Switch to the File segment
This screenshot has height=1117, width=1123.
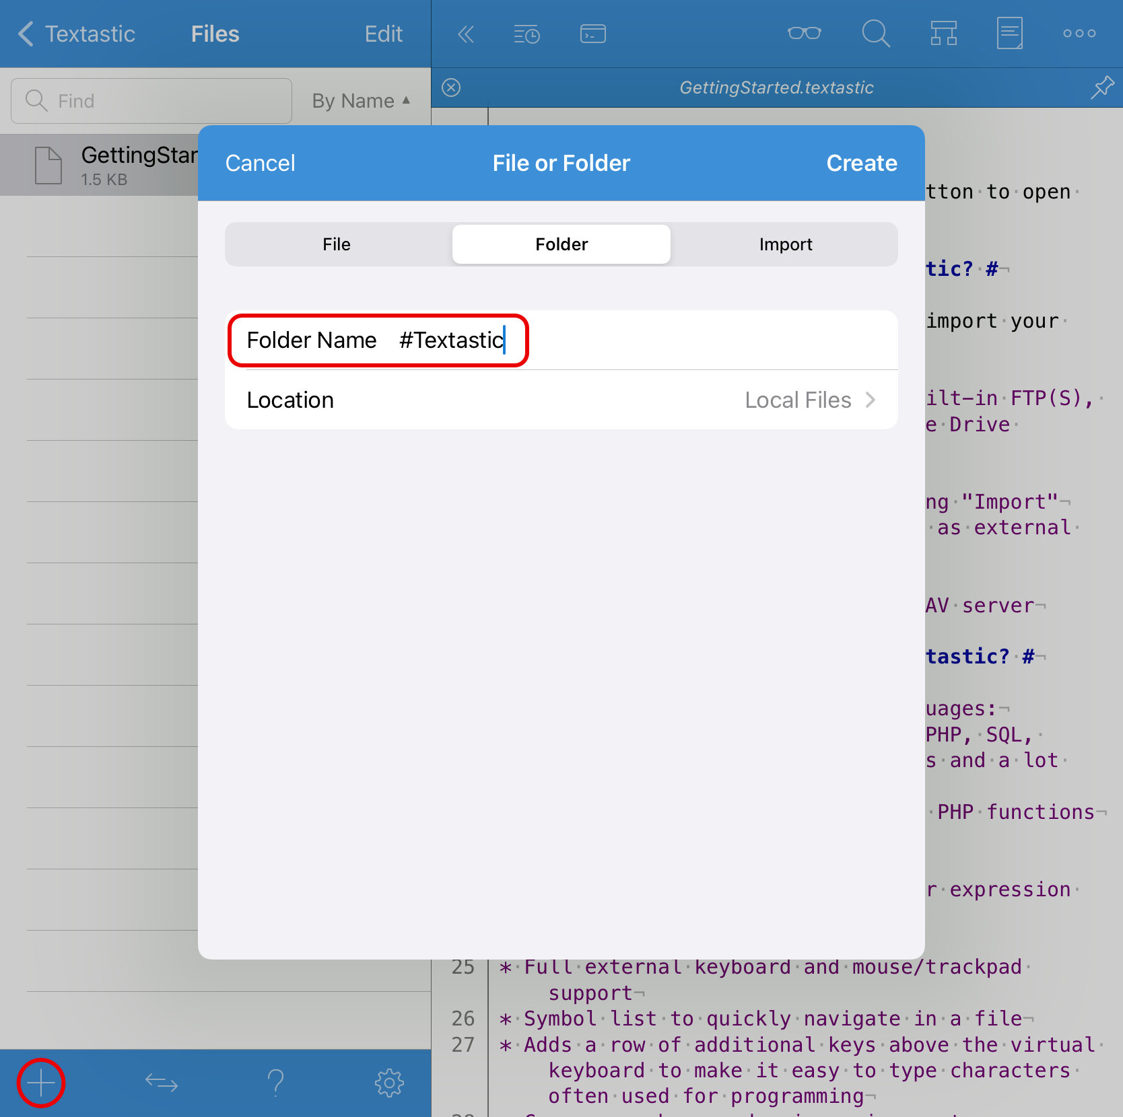[x=337, y=244]
